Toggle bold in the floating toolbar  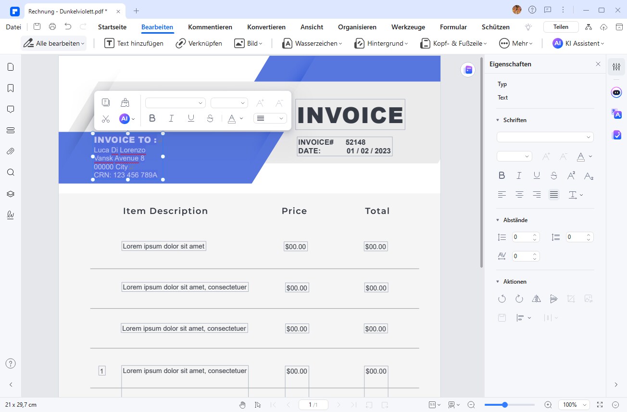tap(152, 118)
